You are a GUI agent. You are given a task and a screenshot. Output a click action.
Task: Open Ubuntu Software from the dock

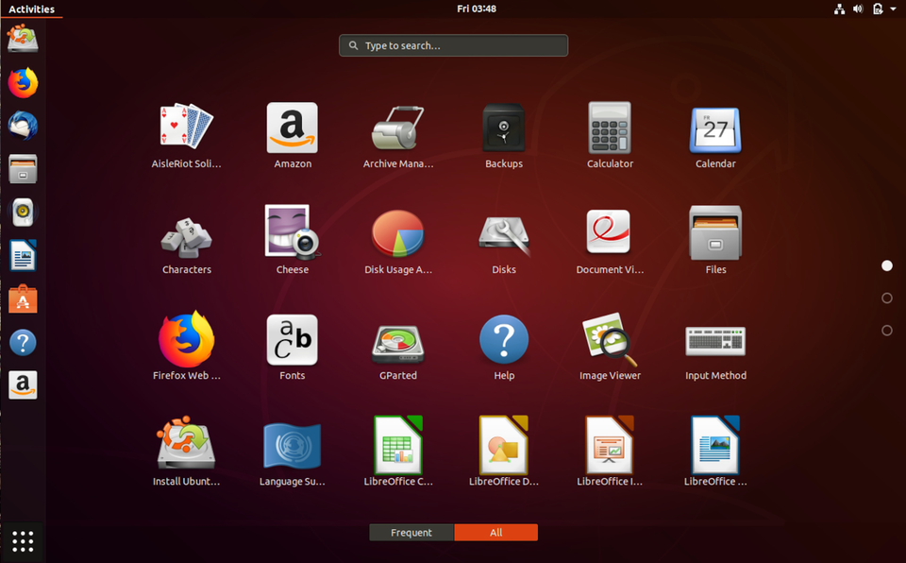22,299
